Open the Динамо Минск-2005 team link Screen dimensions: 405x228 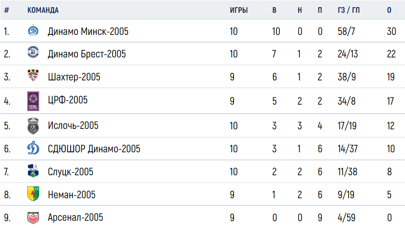pyautogui.click(x=88, y=31)
